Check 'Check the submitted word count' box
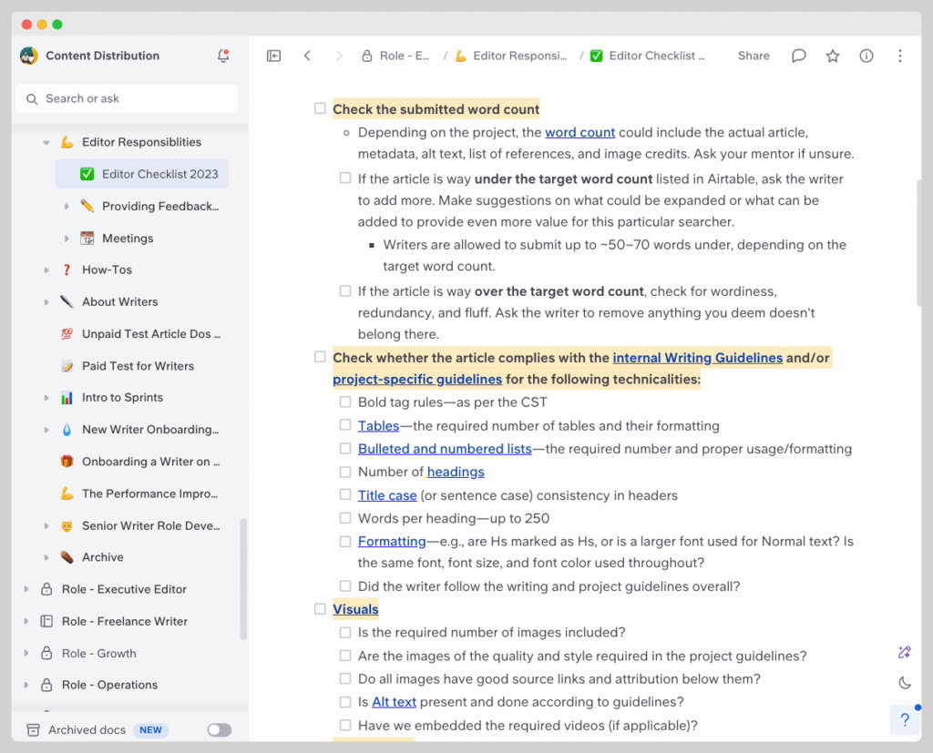Screen dimensions: 933x753 pyautogui.click(x=320, y=108)
